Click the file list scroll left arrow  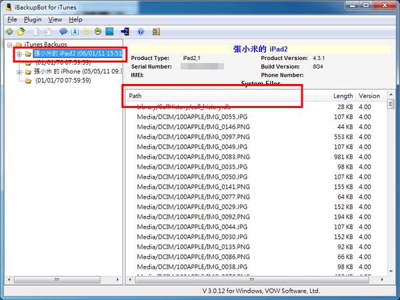pos(130,279)
